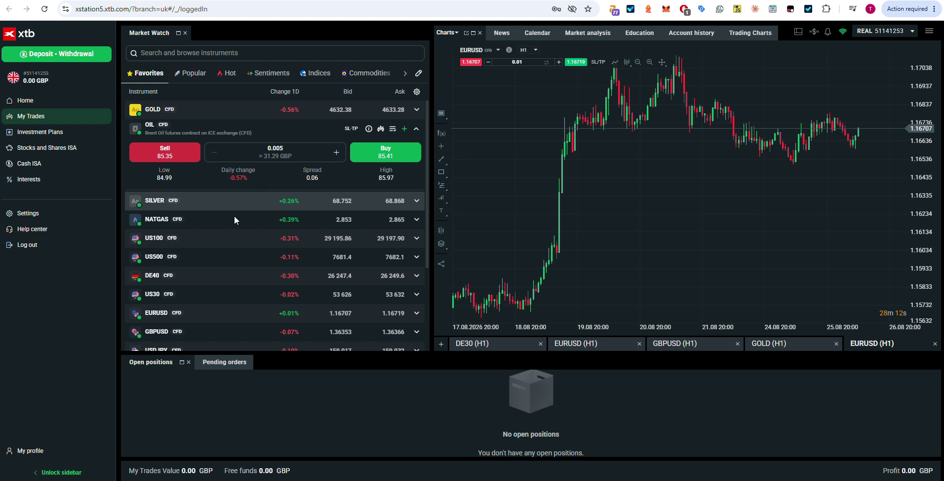Open OIL instrument information icon

point(369,129)
